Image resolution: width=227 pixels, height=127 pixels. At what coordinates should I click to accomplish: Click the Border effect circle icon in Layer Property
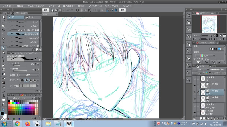point(211,49)
